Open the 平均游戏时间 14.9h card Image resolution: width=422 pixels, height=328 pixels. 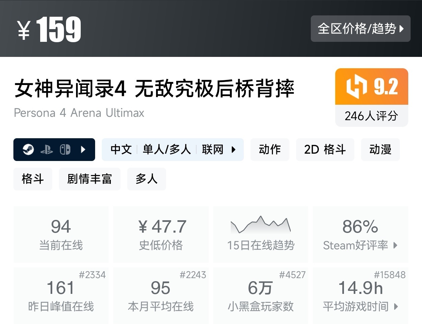(x=360, y=296)
